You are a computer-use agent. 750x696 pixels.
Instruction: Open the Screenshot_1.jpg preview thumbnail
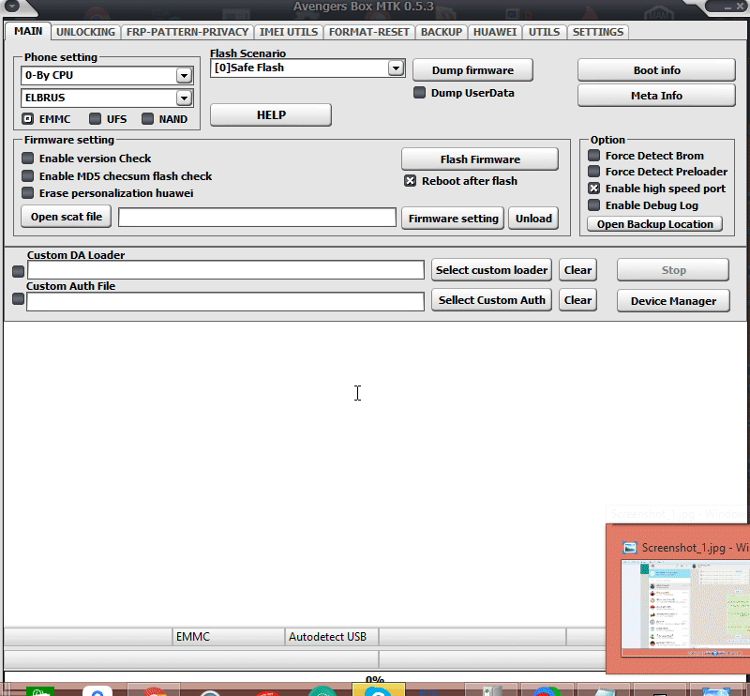coord(685,608)
